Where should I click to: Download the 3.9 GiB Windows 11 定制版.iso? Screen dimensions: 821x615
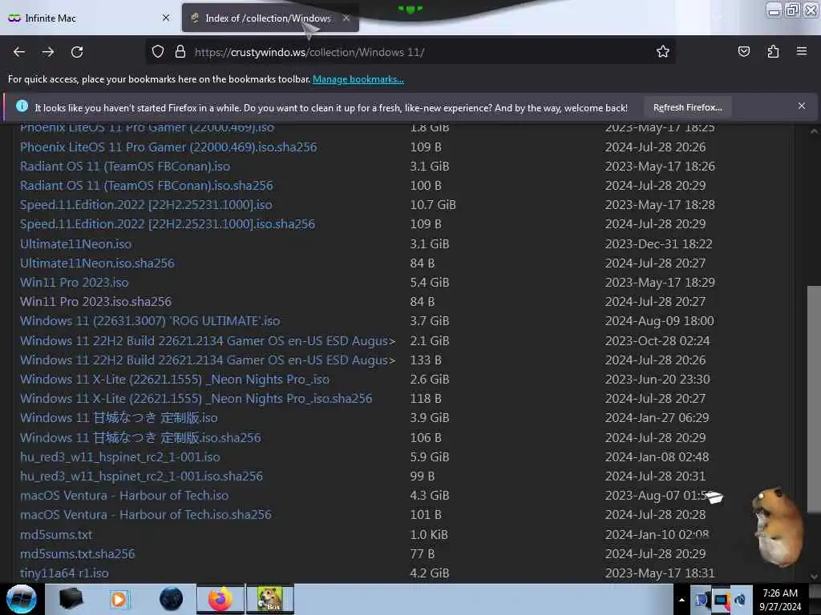click(119, 418)
